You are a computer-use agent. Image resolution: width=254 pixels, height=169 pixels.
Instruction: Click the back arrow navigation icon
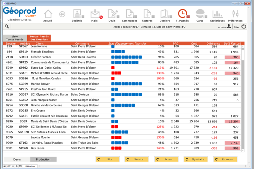click(x=62, y=14)
